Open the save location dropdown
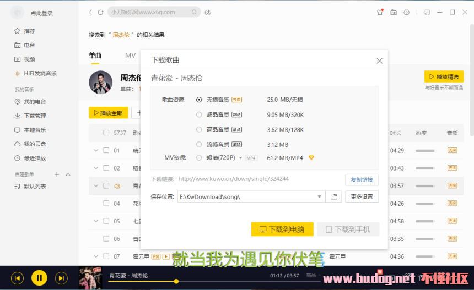Image resolution: width=474 pixels, height=290 pixels. (x=319, y=197)
